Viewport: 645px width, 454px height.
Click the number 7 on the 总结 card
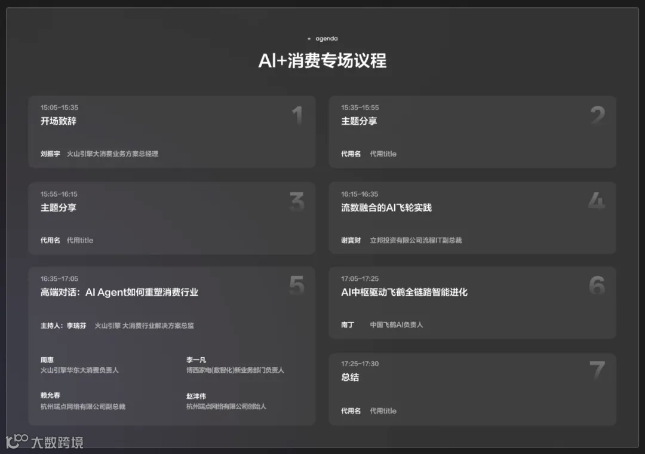tap(597, 371)
